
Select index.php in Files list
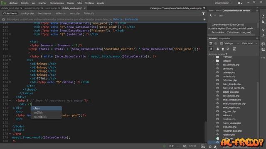click(x=227, y=115)
